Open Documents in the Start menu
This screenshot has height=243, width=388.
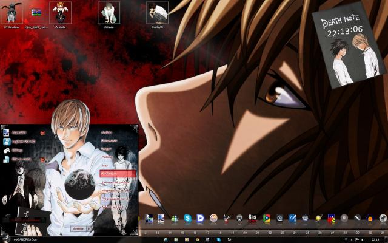point(109,140)
